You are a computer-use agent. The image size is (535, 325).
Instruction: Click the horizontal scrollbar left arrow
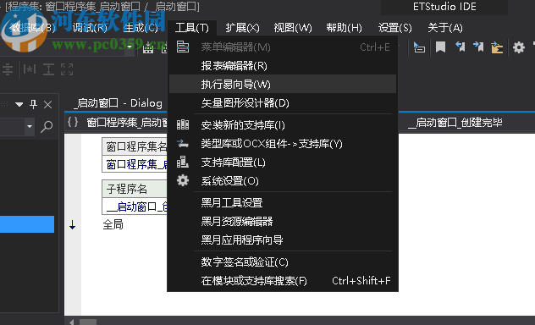pos(72,322)
